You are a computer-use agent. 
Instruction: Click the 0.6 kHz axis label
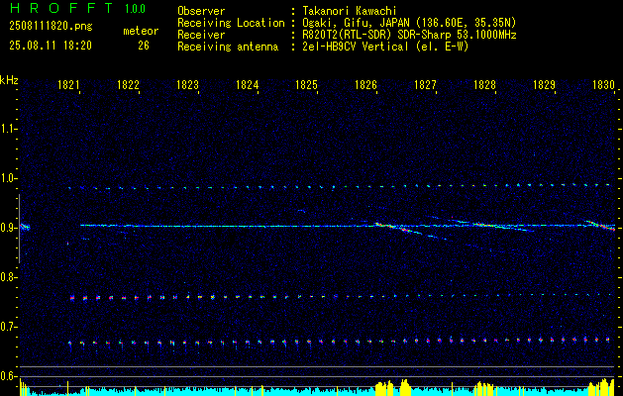[8, 376]
